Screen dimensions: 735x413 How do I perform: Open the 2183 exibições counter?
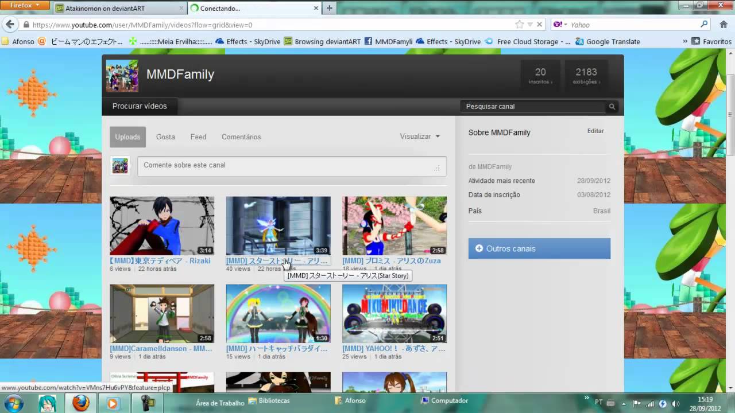pyautogui.click(x=586, y=76)
